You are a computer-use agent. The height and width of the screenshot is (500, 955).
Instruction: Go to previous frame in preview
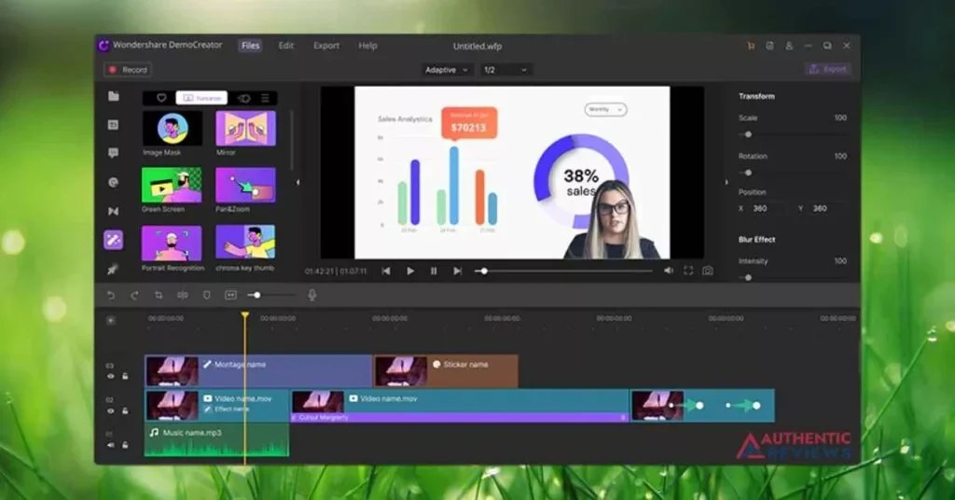386,271
